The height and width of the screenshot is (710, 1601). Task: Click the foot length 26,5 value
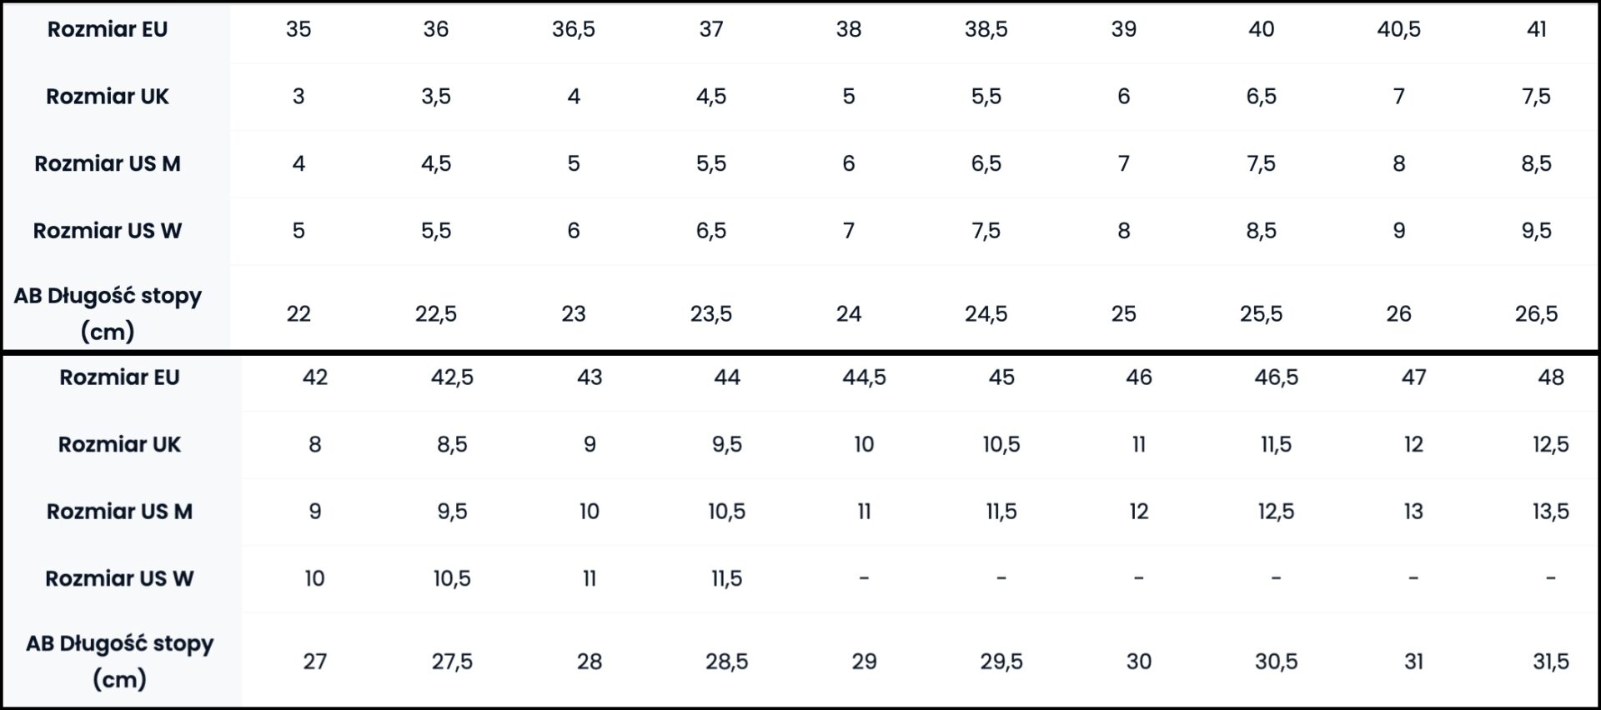1536,314
